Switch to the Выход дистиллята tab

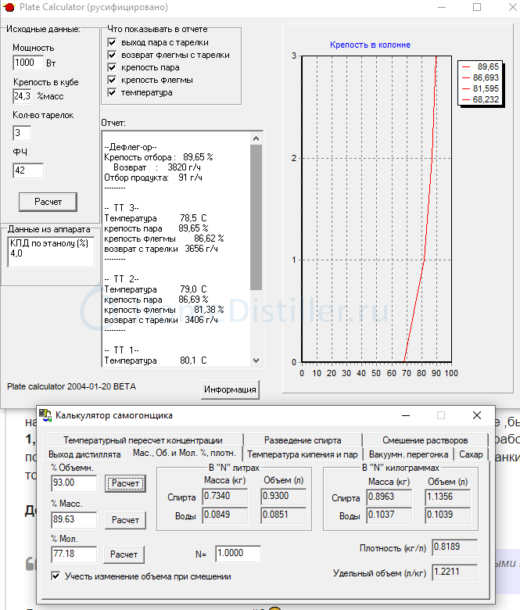pyautogui.click(x=84, y=454)
